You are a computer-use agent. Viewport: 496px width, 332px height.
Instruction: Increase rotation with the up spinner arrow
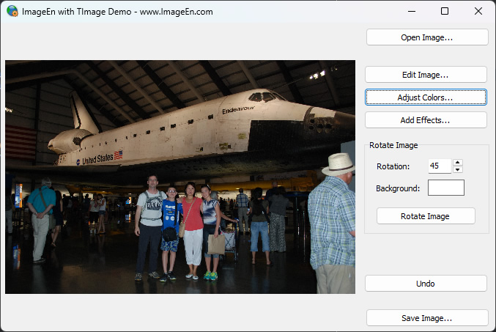[458, 163]
